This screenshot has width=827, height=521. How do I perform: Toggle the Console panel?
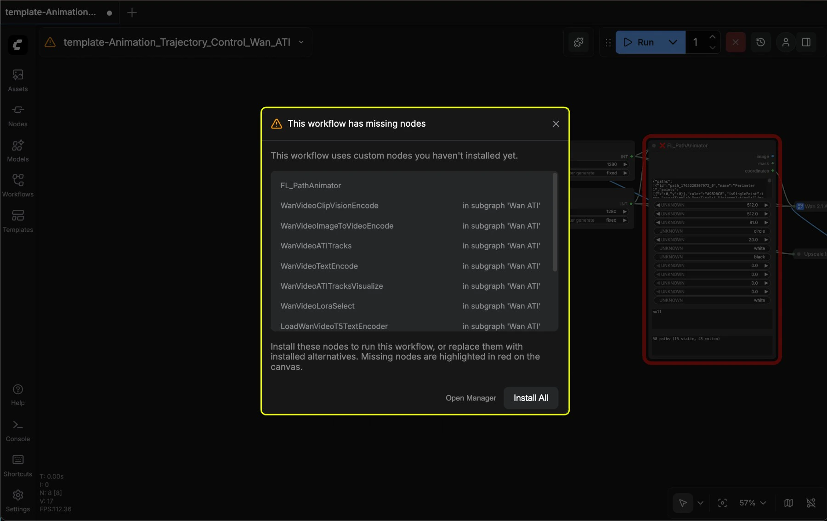pyautogui.click(x=18, y=431)
